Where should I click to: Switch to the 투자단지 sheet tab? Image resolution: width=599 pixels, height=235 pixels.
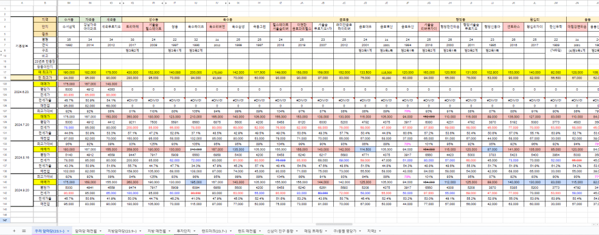[185, 231]
